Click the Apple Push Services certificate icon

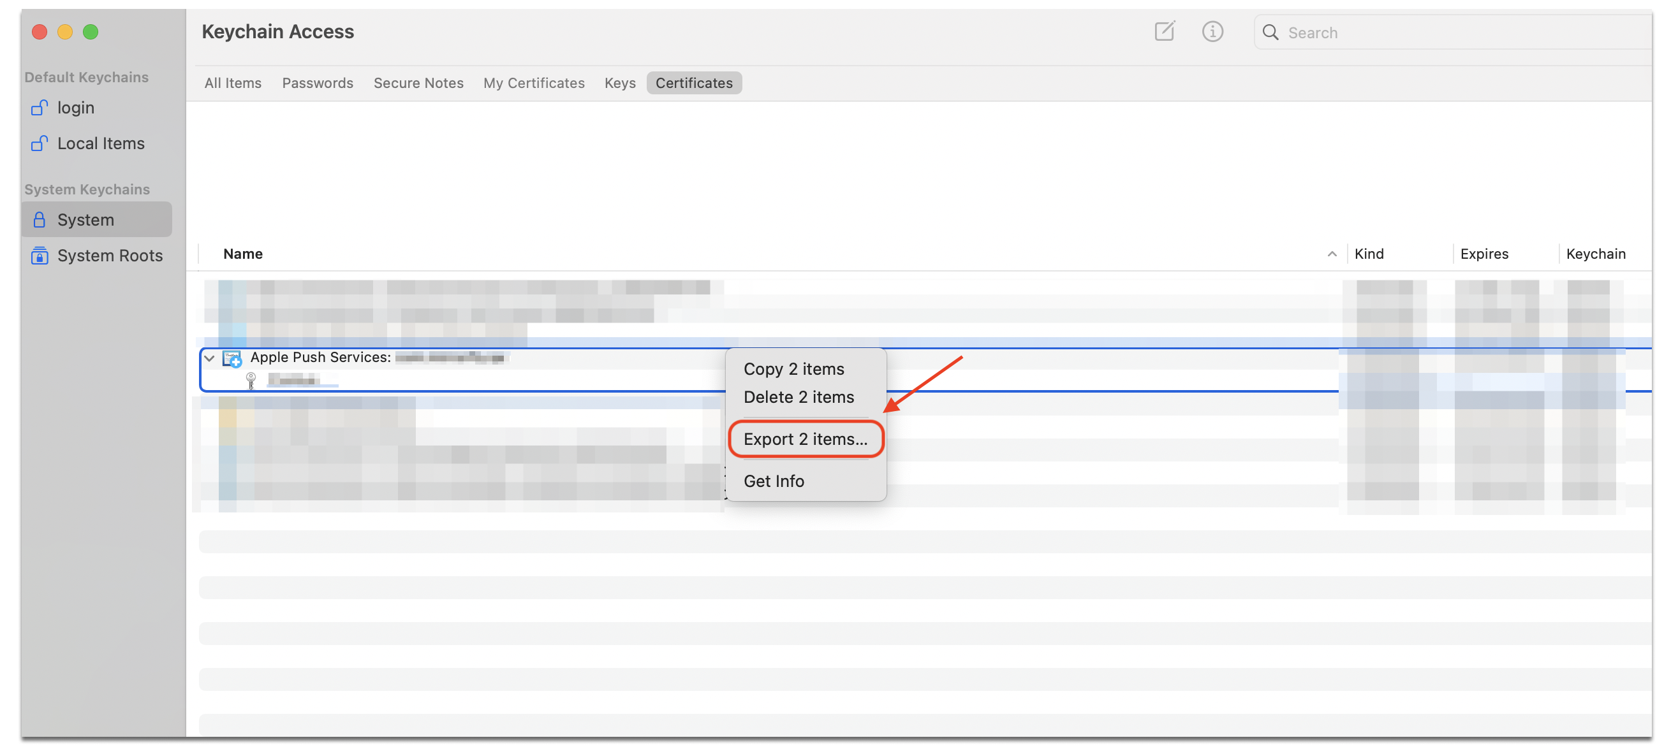pyautogui.click(x=232, y=358)
